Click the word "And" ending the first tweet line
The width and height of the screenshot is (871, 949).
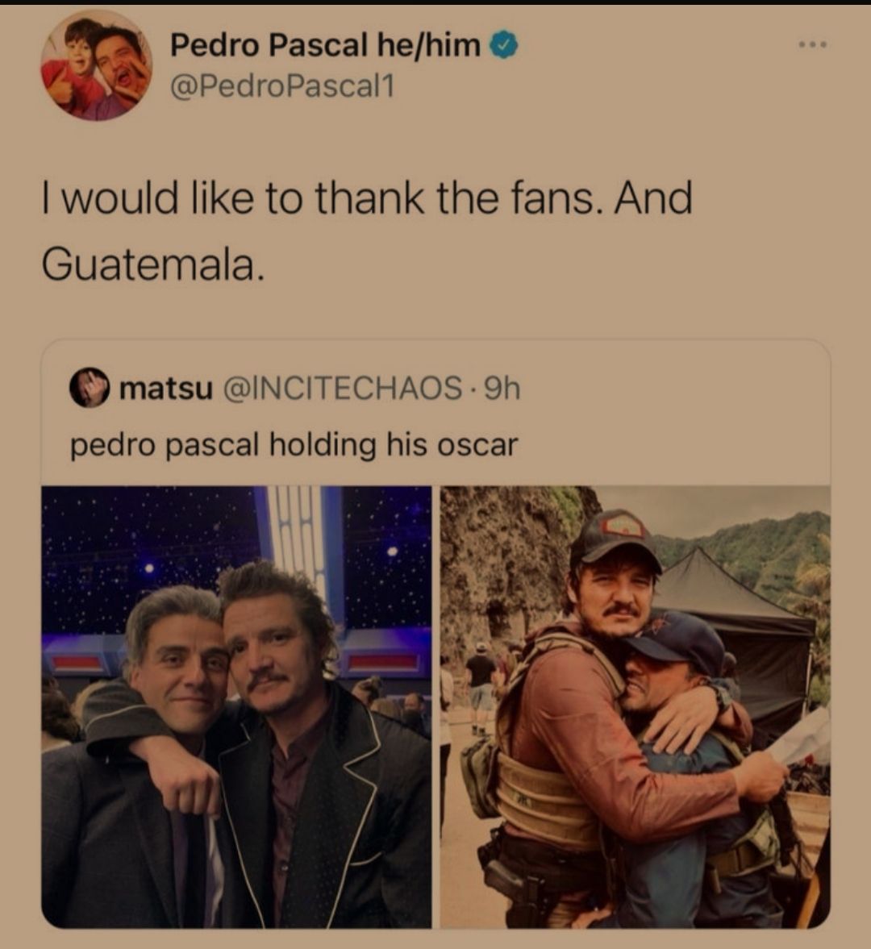coord(654,198)
